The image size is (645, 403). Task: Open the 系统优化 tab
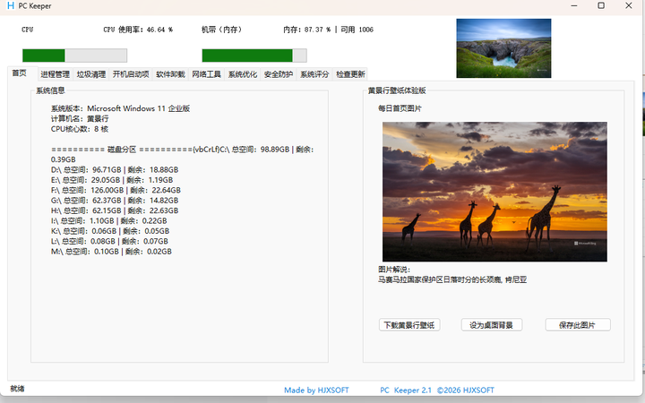point(243,74)
